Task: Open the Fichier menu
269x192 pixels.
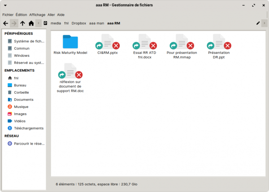Action: (8, 14)
